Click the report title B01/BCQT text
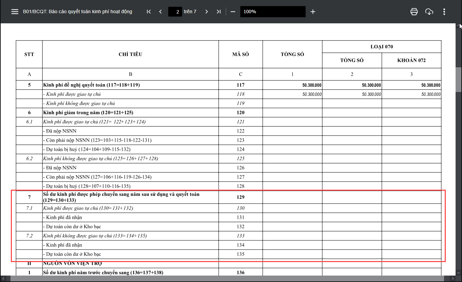 [x=78, y=11]
